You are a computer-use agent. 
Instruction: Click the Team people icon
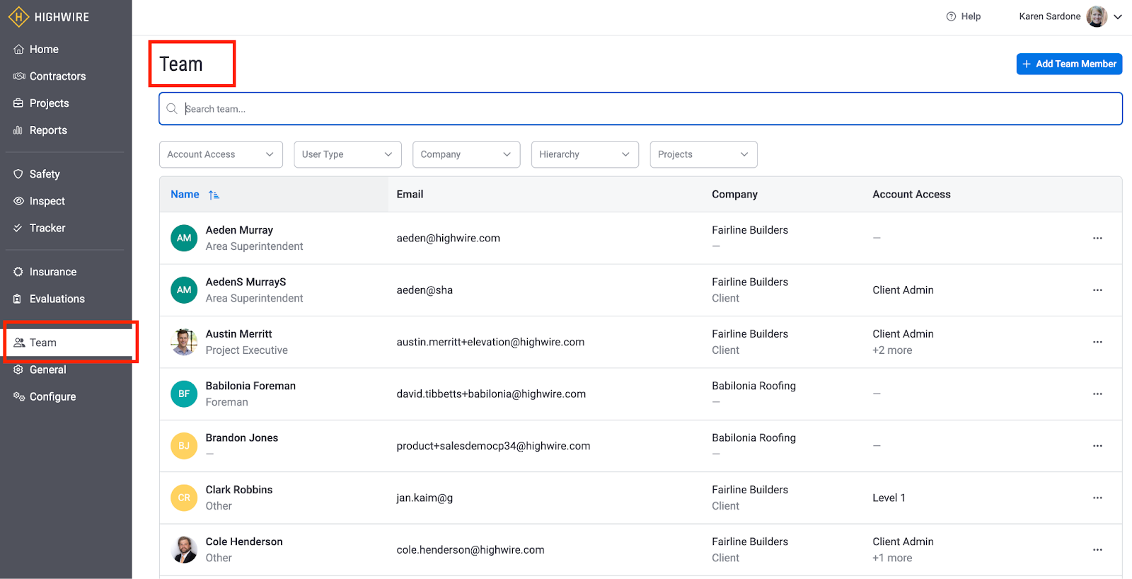point(19,343)
